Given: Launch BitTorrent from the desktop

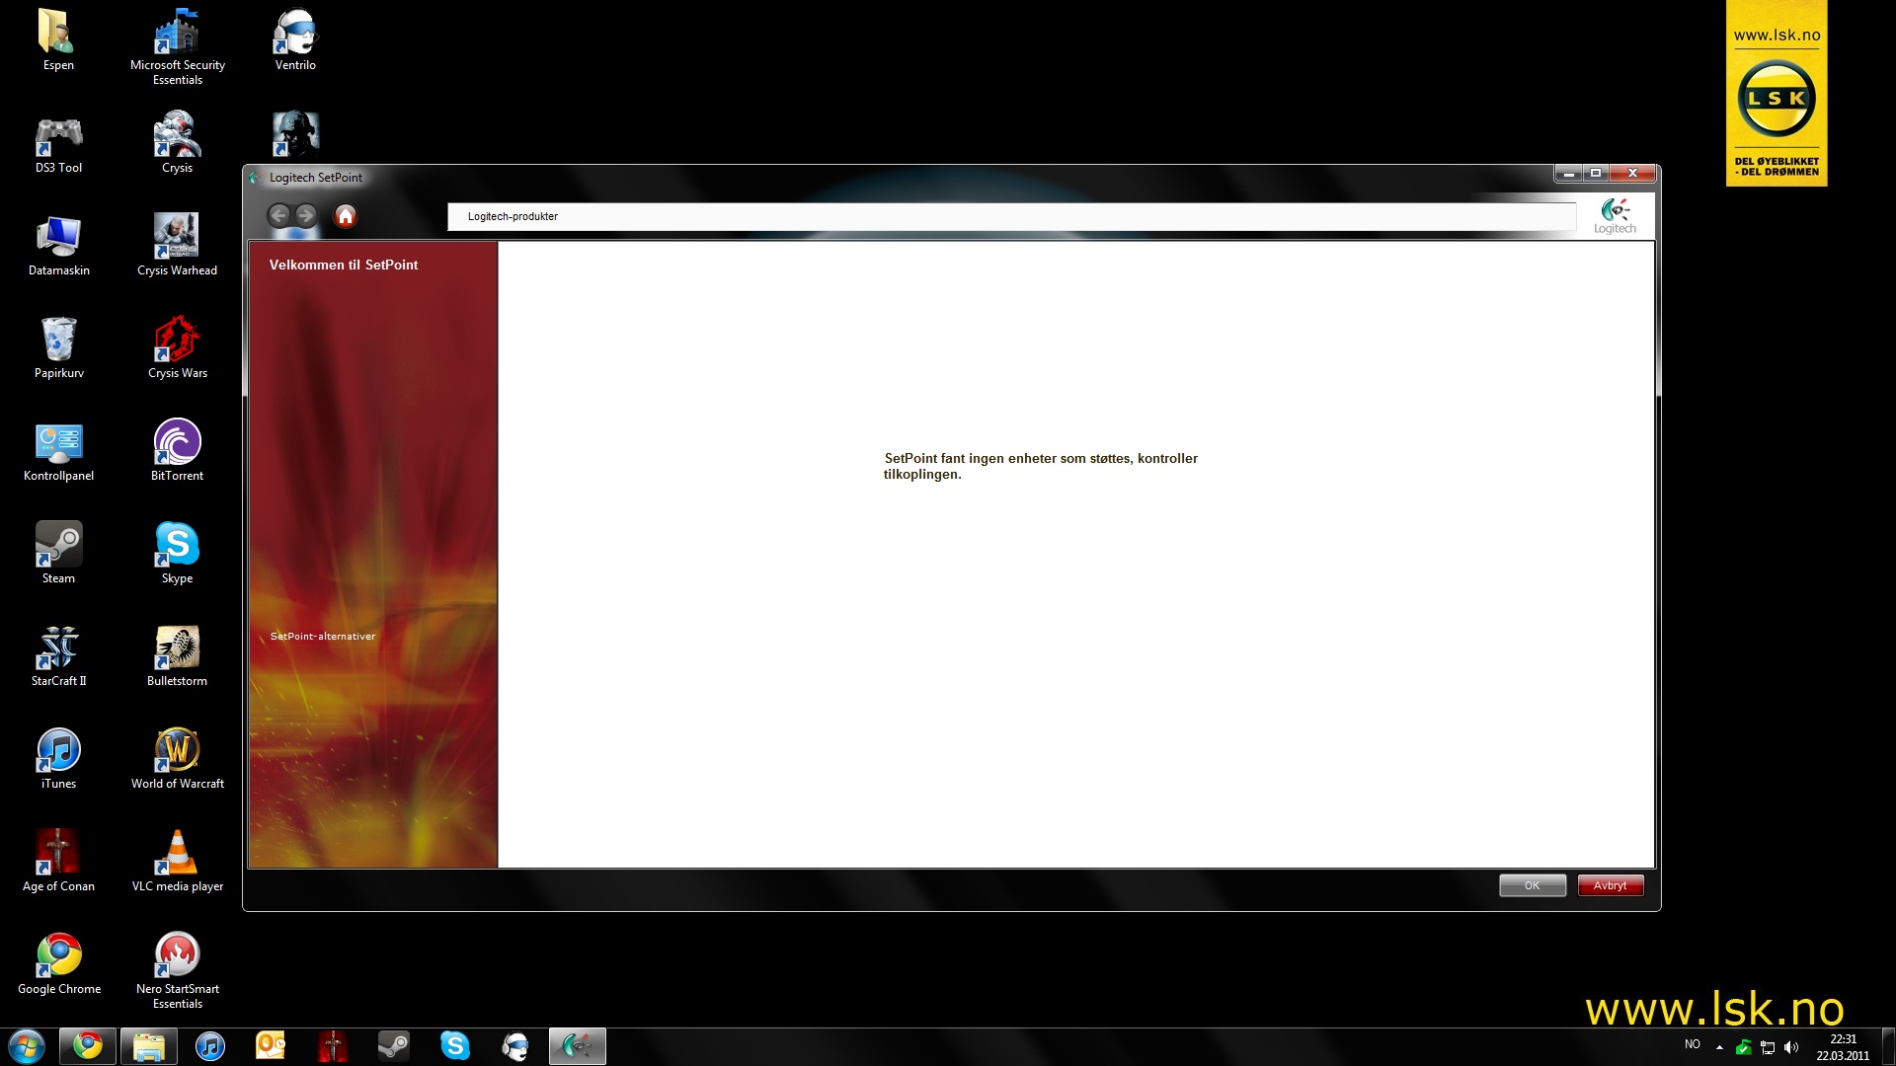Looking at the screenshot, I should point(178,451).
